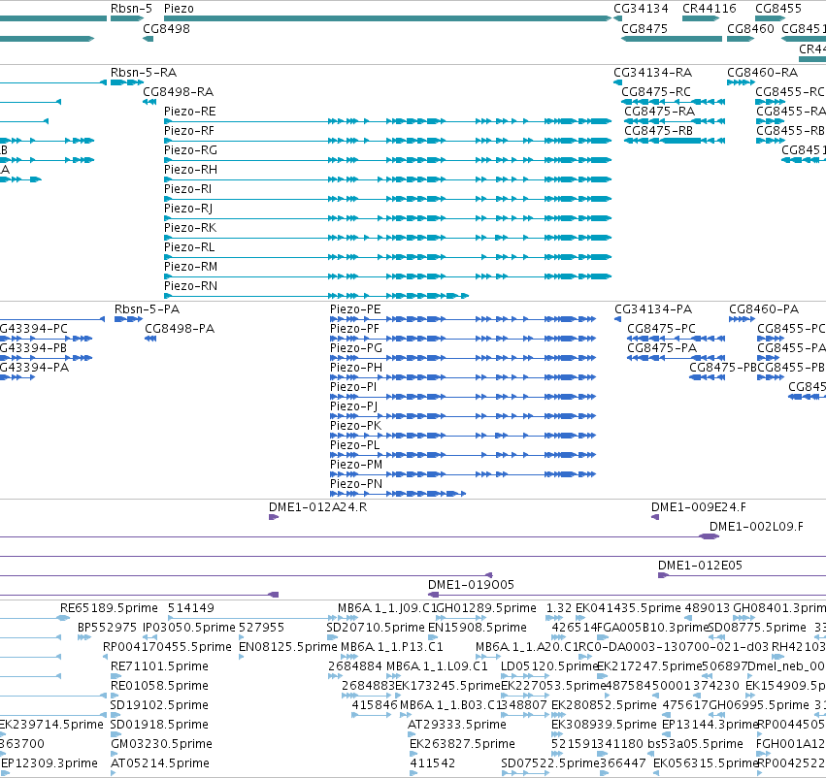Click the BP552975 EST label
This screenshot has width=826, height=778.
107,628
